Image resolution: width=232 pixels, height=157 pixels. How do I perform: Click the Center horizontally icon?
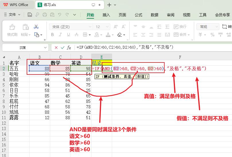pos(143,35)
